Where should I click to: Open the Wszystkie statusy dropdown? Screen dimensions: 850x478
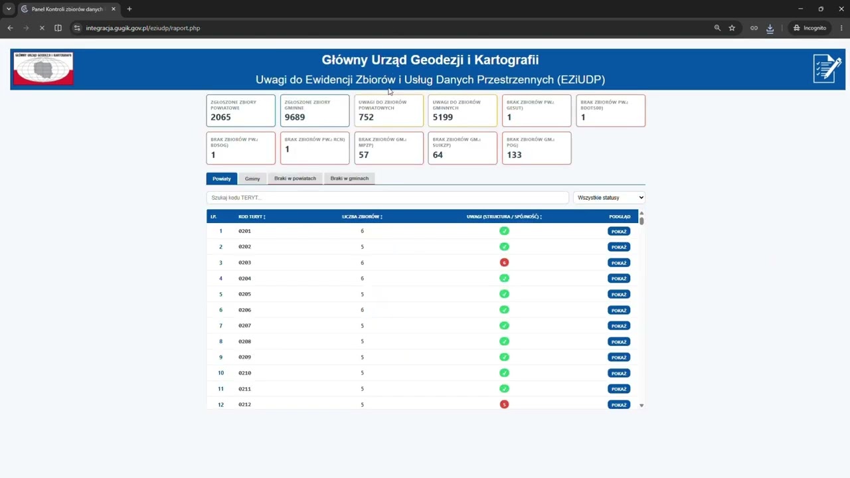point(609,197)
